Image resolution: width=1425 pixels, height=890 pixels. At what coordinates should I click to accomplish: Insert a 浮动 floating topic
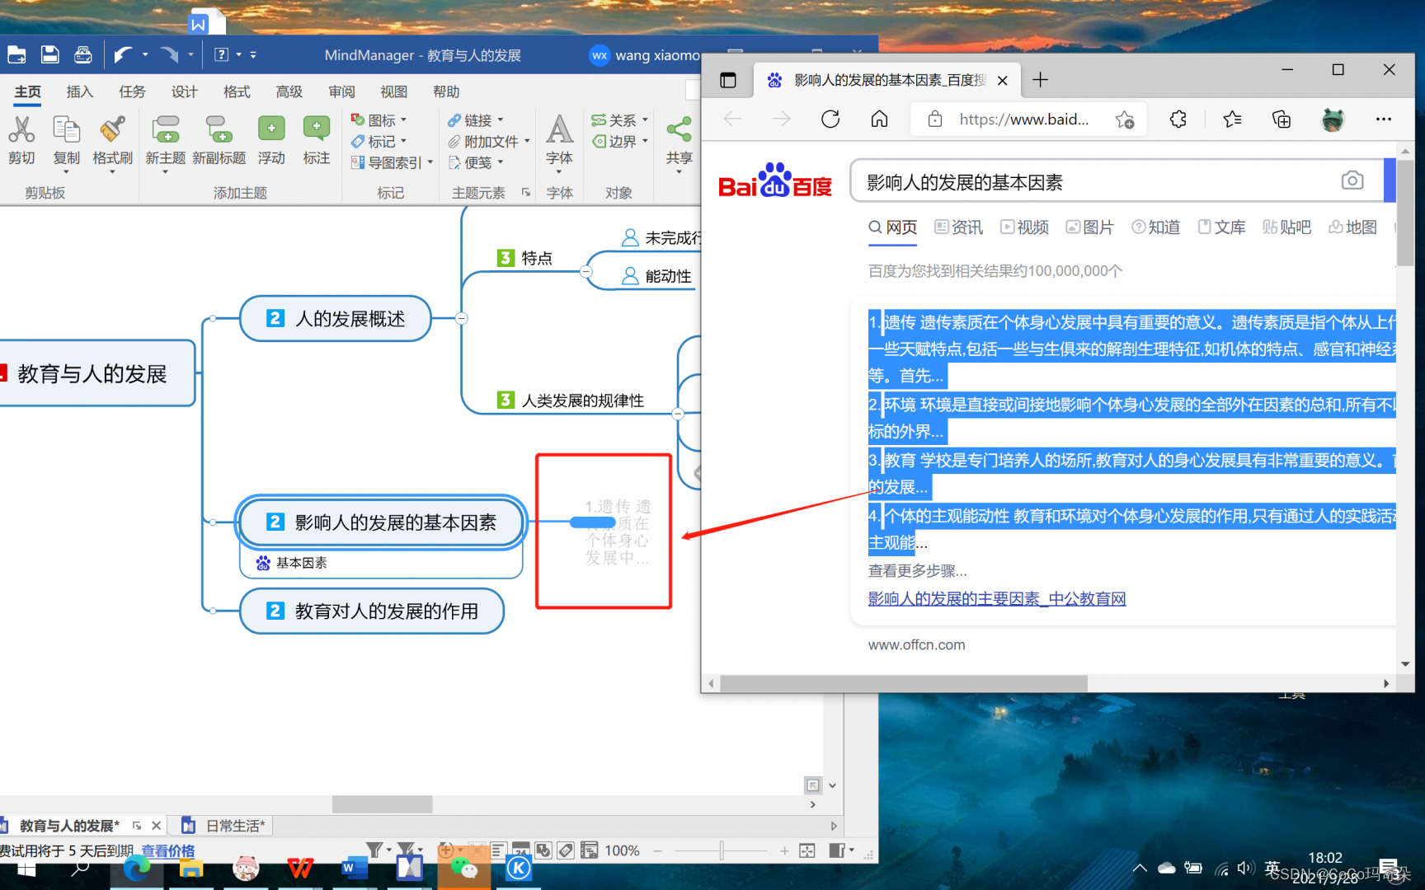(x=271, y=136)
